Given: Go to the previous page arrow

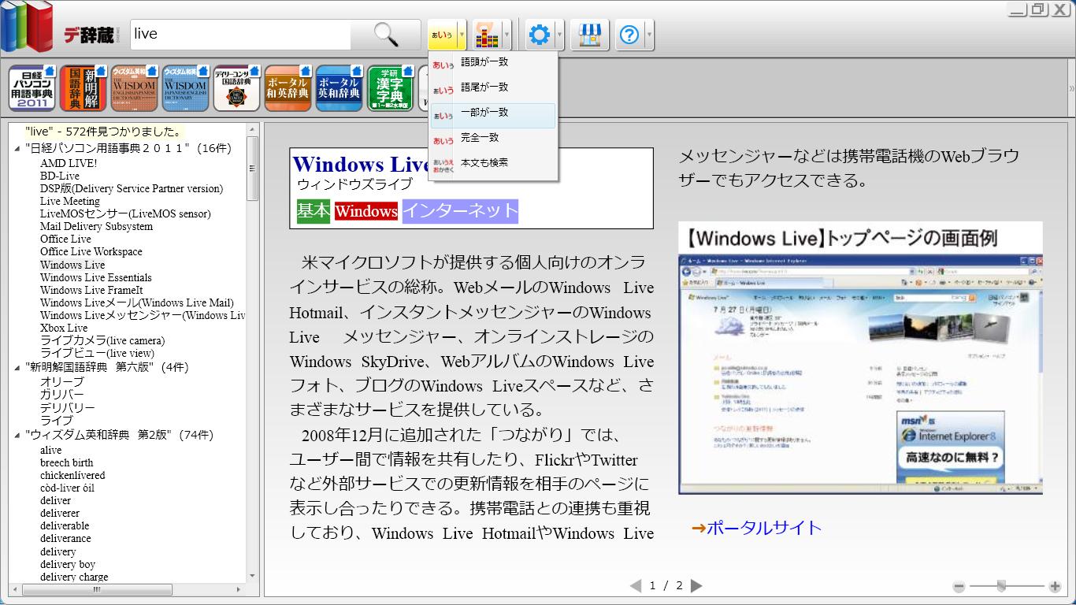Looking at the screenshot, I should coord(636,585).
